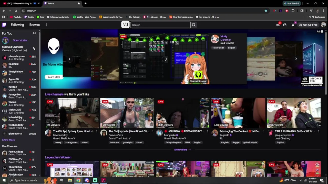This screenshot has height=184, width=328.
Task: Open Agent00 in followed channels
Action: (19, 80)
